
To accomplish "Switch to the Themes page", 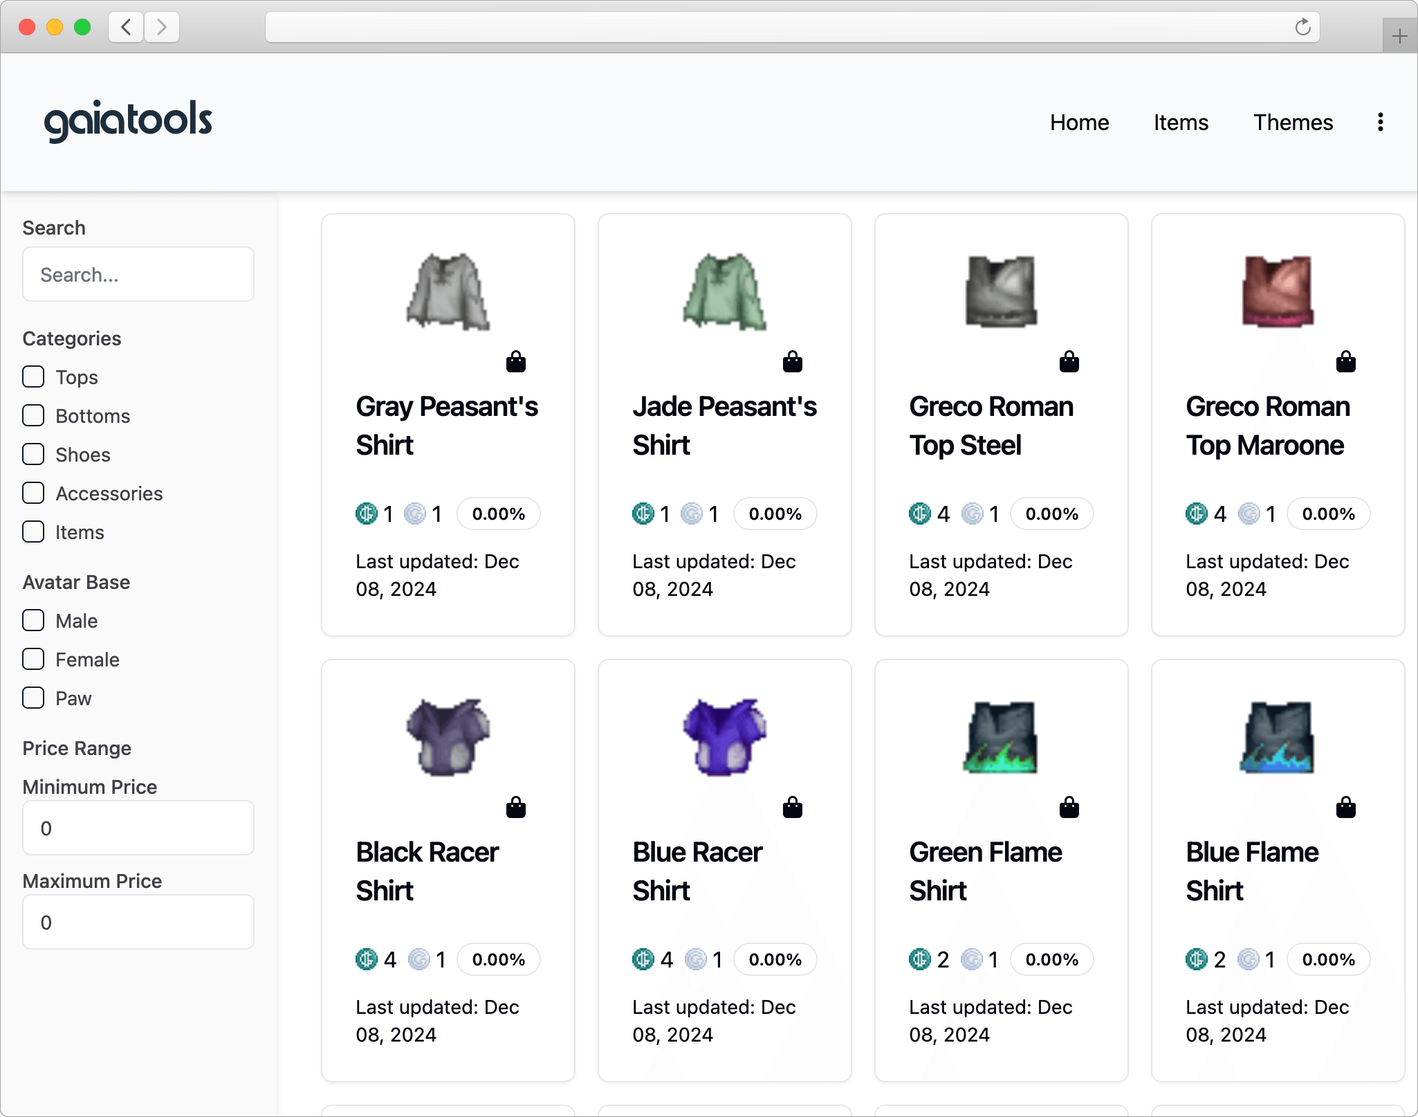I will pyautogui.click(x=1293, y=122).
